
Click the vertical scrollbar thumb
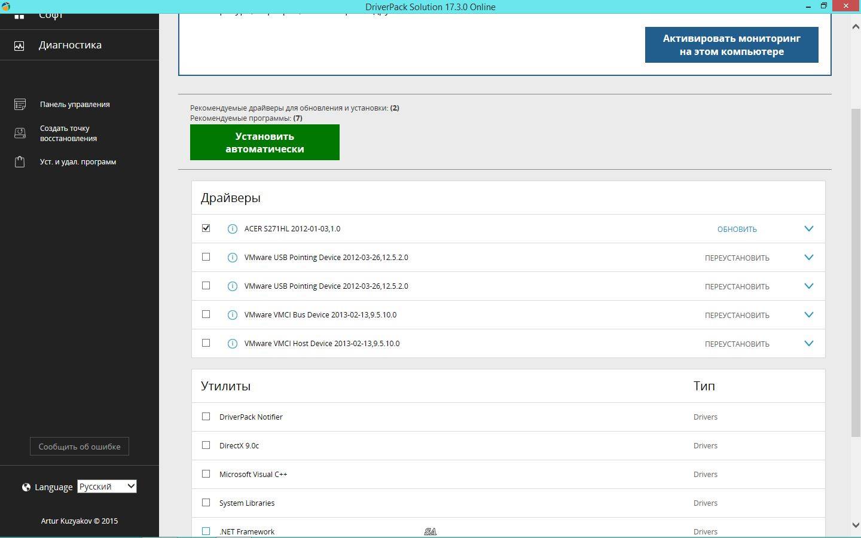click(856, 273)
